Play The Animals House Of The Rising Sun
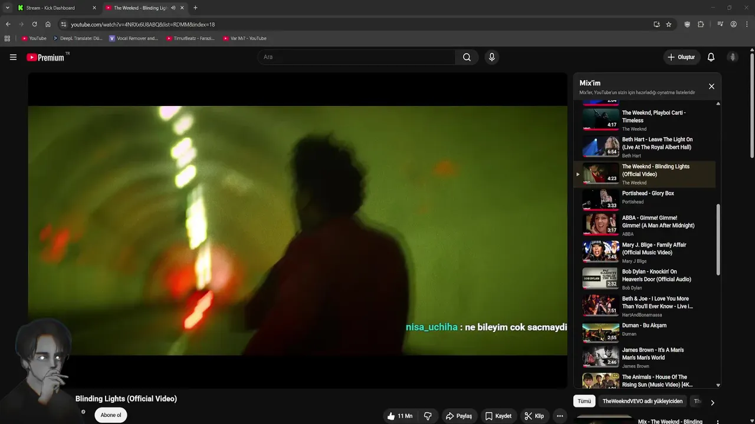 coord(645,381)
